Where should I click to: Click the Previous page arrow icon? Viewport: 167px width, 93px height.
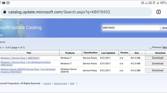(150, 48)
